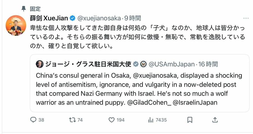The image size is (253, 134).
Task: Open the tweet's 9時間 timestamp
Action: tap(132, 18)
